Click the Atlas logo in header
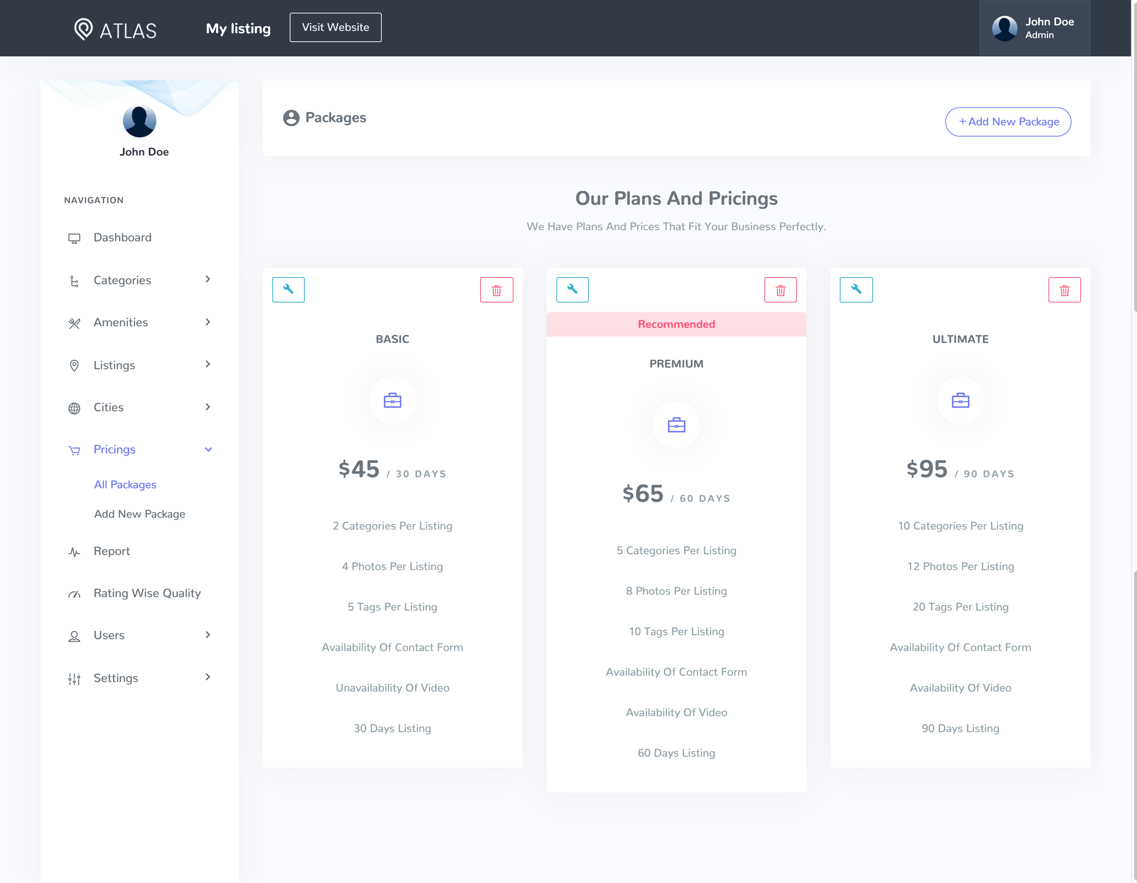Viewport: 1137px width, 883px height. 115,29
